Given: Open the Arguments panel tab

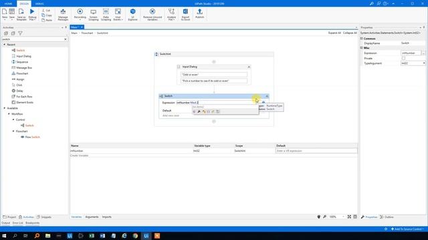Looking at the screenshot, I should coord(92,217).
